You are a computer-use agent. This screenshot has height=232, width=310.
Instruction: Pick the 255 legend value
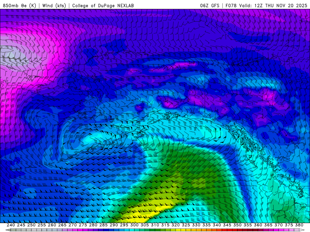[41, 225]
